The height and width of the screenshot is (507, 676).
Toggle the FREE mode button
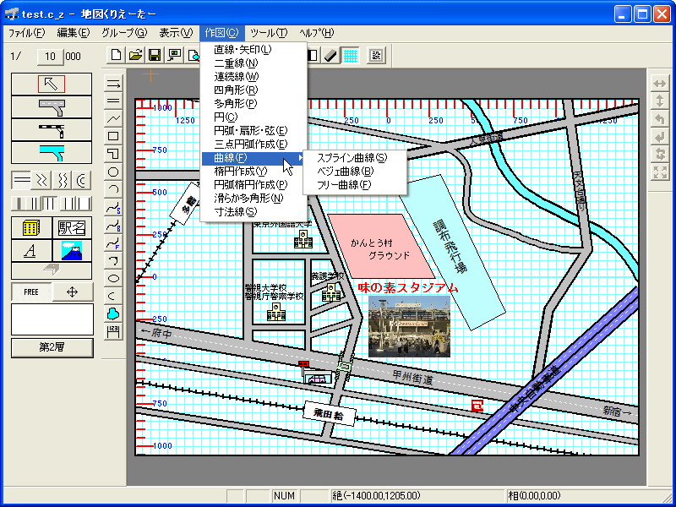coord(31,292)
